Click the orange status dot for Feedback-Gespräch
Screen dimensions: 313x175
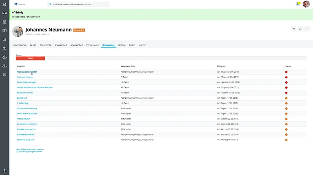click(x=286, y=140)
